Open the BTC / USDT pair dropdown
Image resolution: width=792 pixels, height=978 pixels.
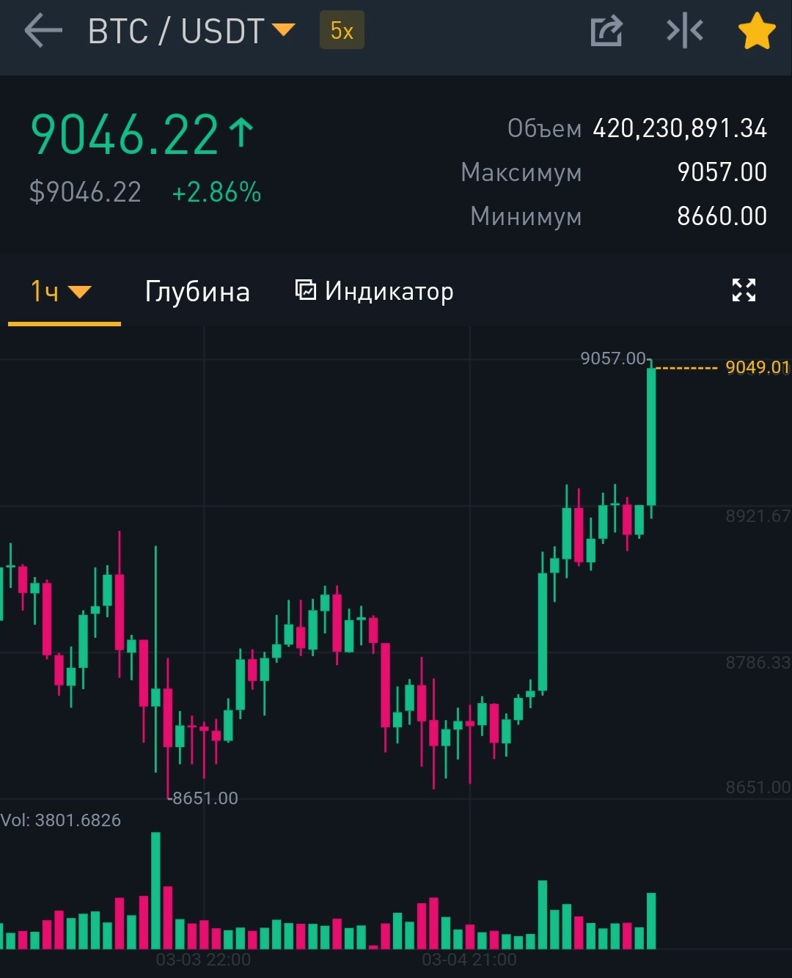[191, 32]
